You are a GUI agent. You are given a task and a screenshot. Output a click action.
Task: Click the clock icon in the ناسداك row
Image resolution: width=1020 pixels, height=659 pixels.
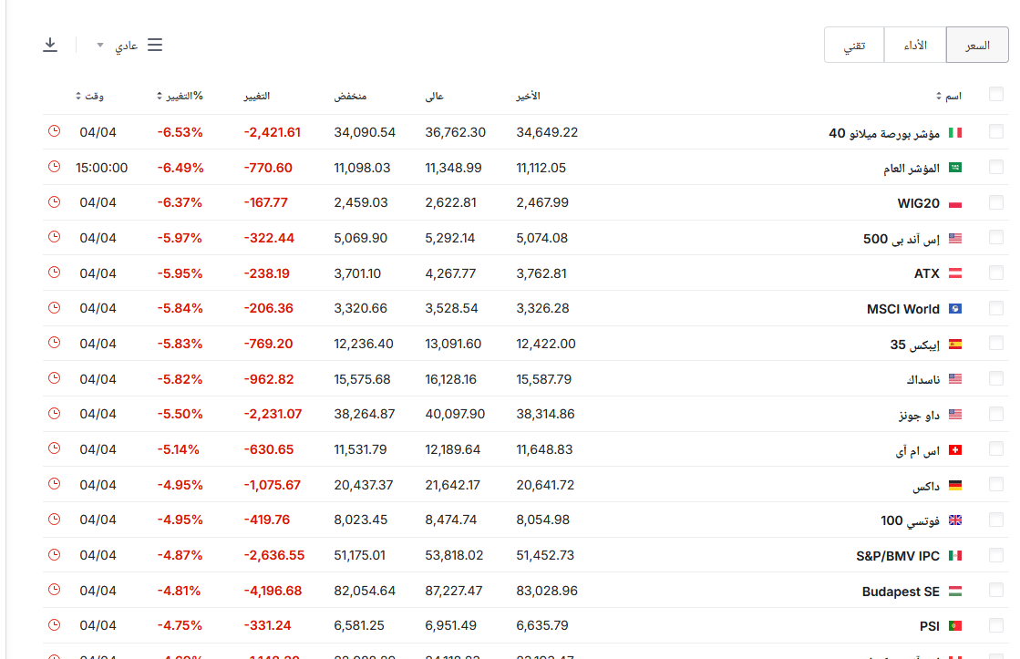pos(54,378)
